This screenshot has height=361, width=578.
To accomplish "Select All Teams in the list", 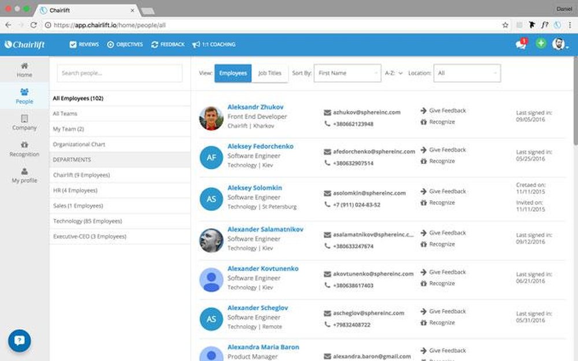I will point(120,113).
